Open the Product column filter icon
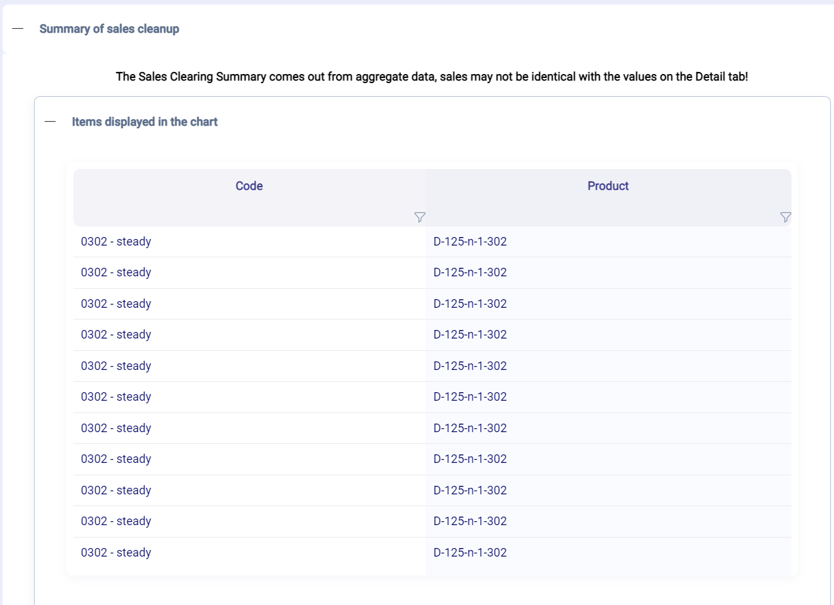The height and width of the screenshot is (605, 834). point(786,217)
